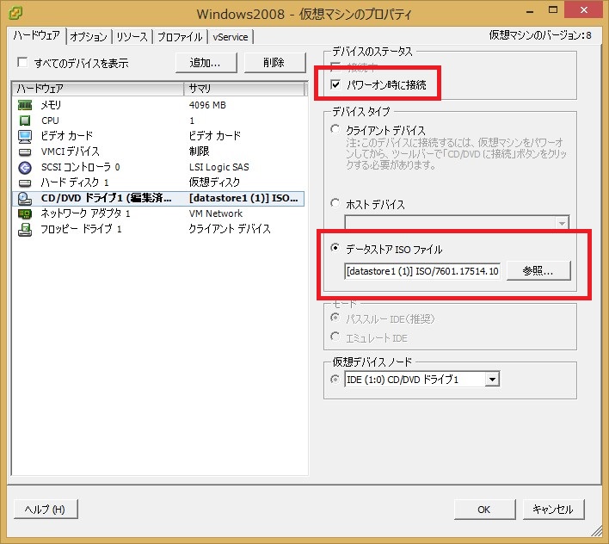Click the 追加... button

[x=206, y=63]
